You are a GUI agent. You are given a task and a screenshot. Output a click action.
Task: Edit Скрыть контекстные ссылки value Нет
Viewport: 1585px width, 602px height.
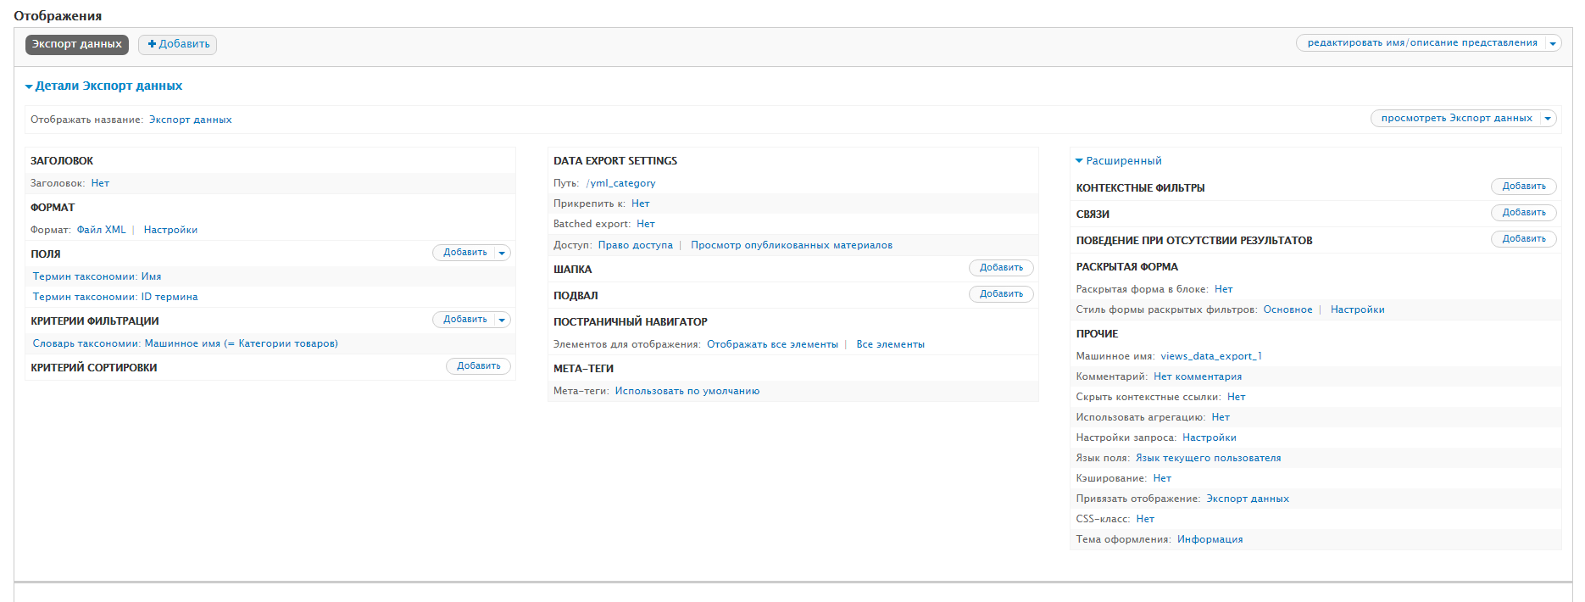[1236, 397]
